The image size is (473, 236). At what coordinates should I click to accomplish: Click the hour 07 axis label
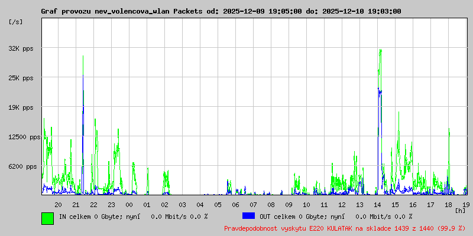click(x=254, y=205)
